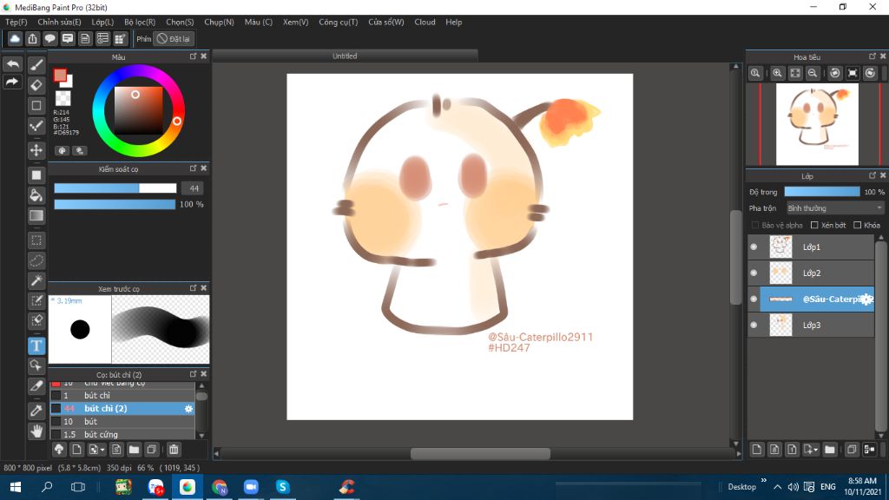The image size is (889, 500).
Task: Select the Eyedropper tool
Action: coord(36,411)
